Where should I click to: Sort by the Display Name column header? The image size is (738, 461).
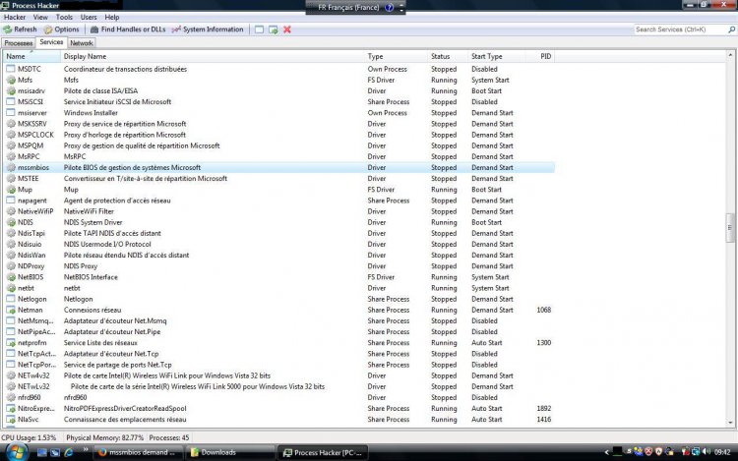pos(213,56)
